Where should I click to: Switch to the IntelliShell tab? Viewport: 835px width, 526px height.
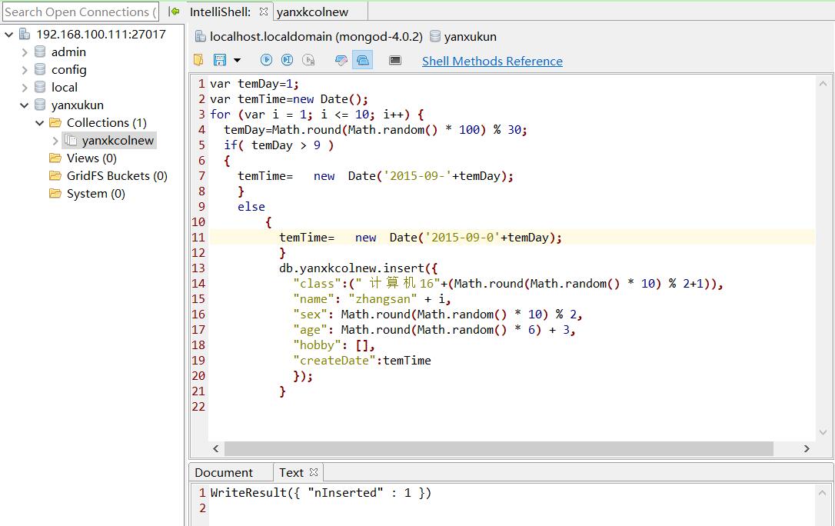[221, 12]
